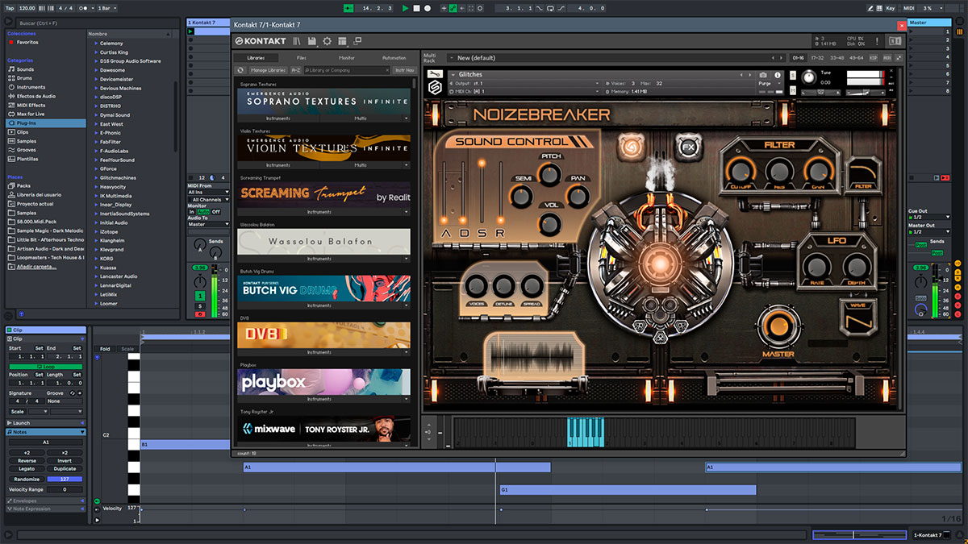The height and width of the screenshot is (544, 968).
Task: Click the Ableton transport record button
Action: point(427,8)
